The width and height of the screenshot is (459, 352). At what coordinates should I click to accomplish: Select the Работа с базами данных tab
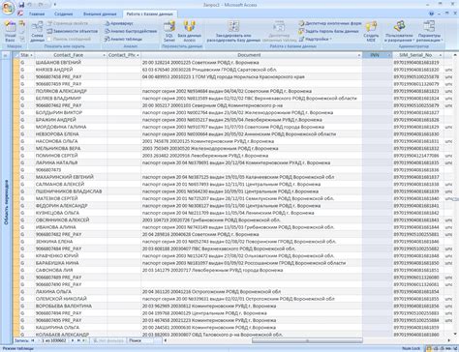point(150,14)
